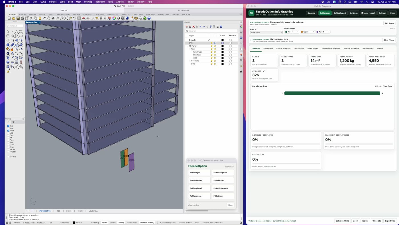Collapse the Text sublayer group

click(x=190, y=49)
